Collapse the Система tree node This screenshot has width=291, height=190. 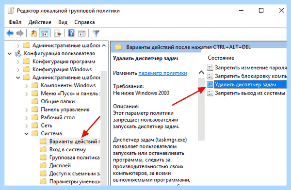[27, 134]
